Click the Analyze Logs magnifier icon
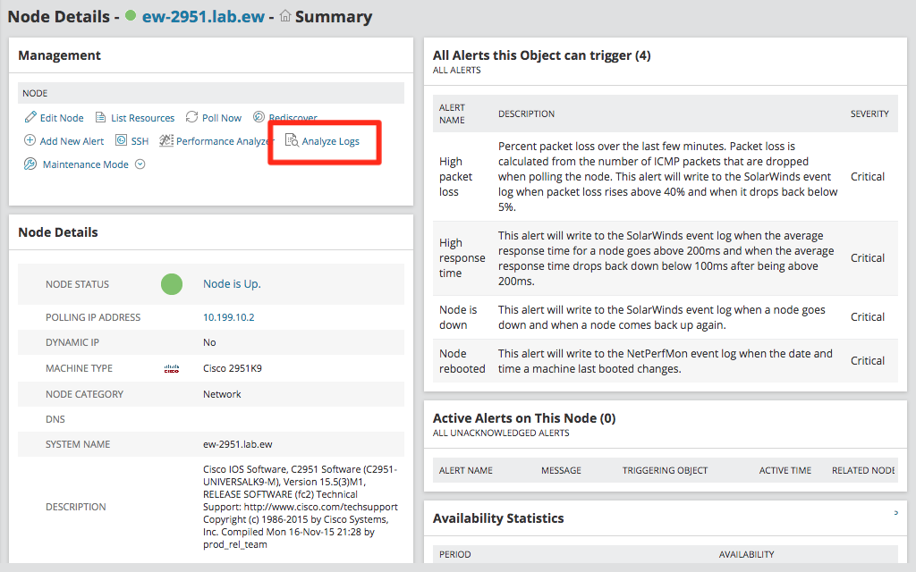 point(292,141)
